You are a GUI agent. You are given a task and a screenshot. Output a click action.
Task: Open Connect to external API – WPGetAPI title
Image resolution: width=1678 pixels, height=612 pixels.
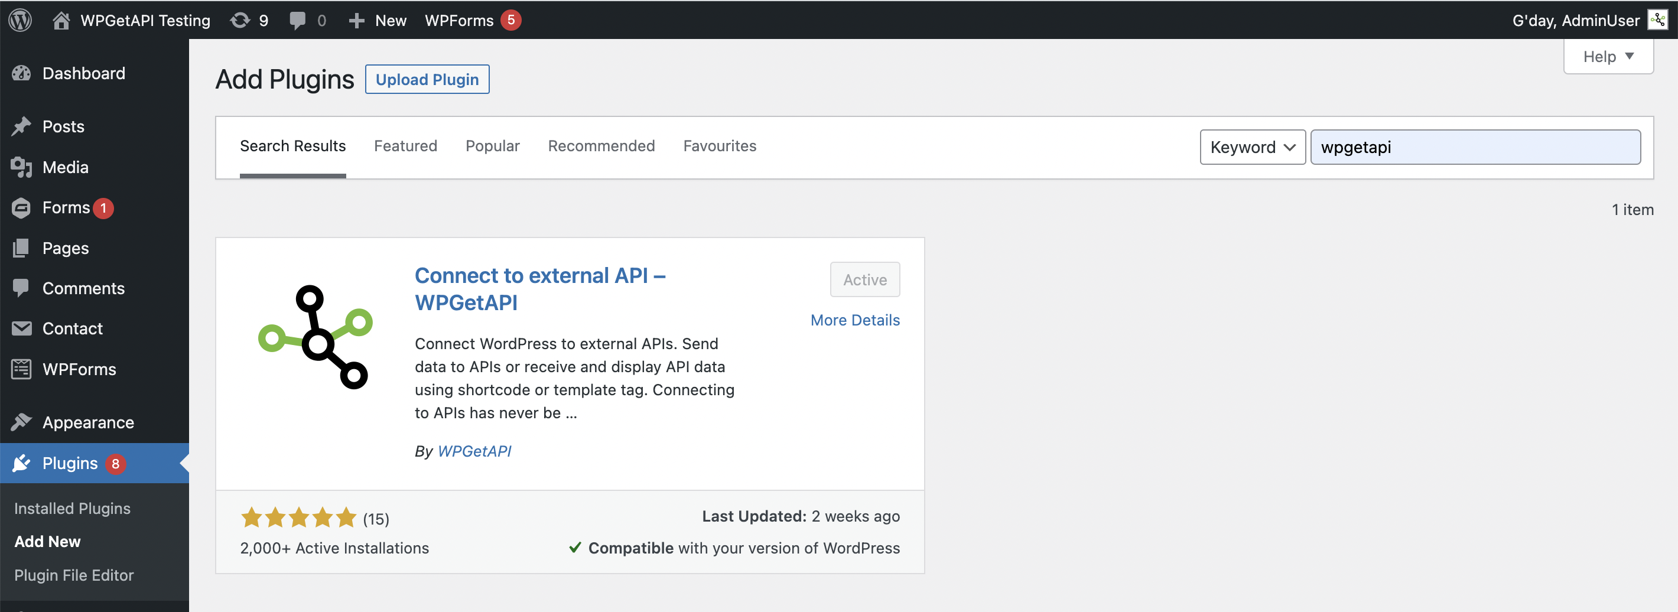540,288
